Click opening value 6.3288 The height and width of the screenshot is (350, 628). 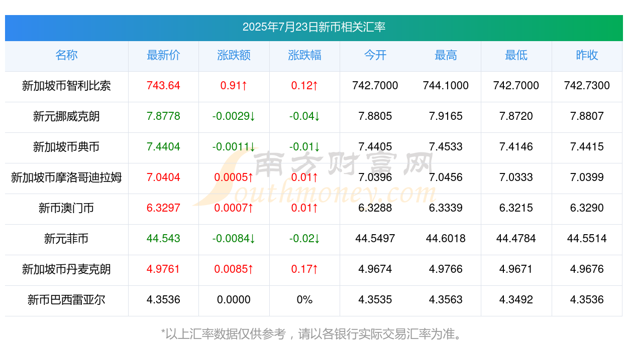(375, 208)
